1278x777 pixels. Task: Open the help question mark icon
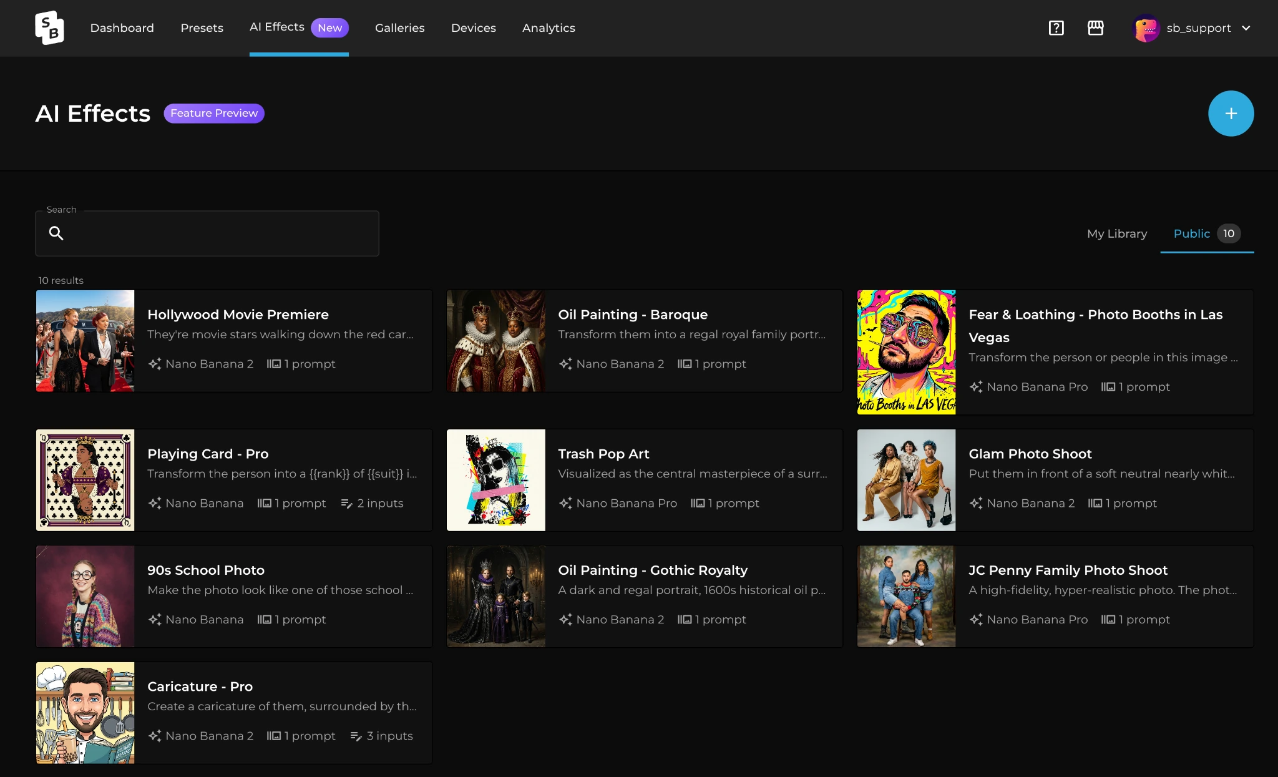coord(1056,28)
